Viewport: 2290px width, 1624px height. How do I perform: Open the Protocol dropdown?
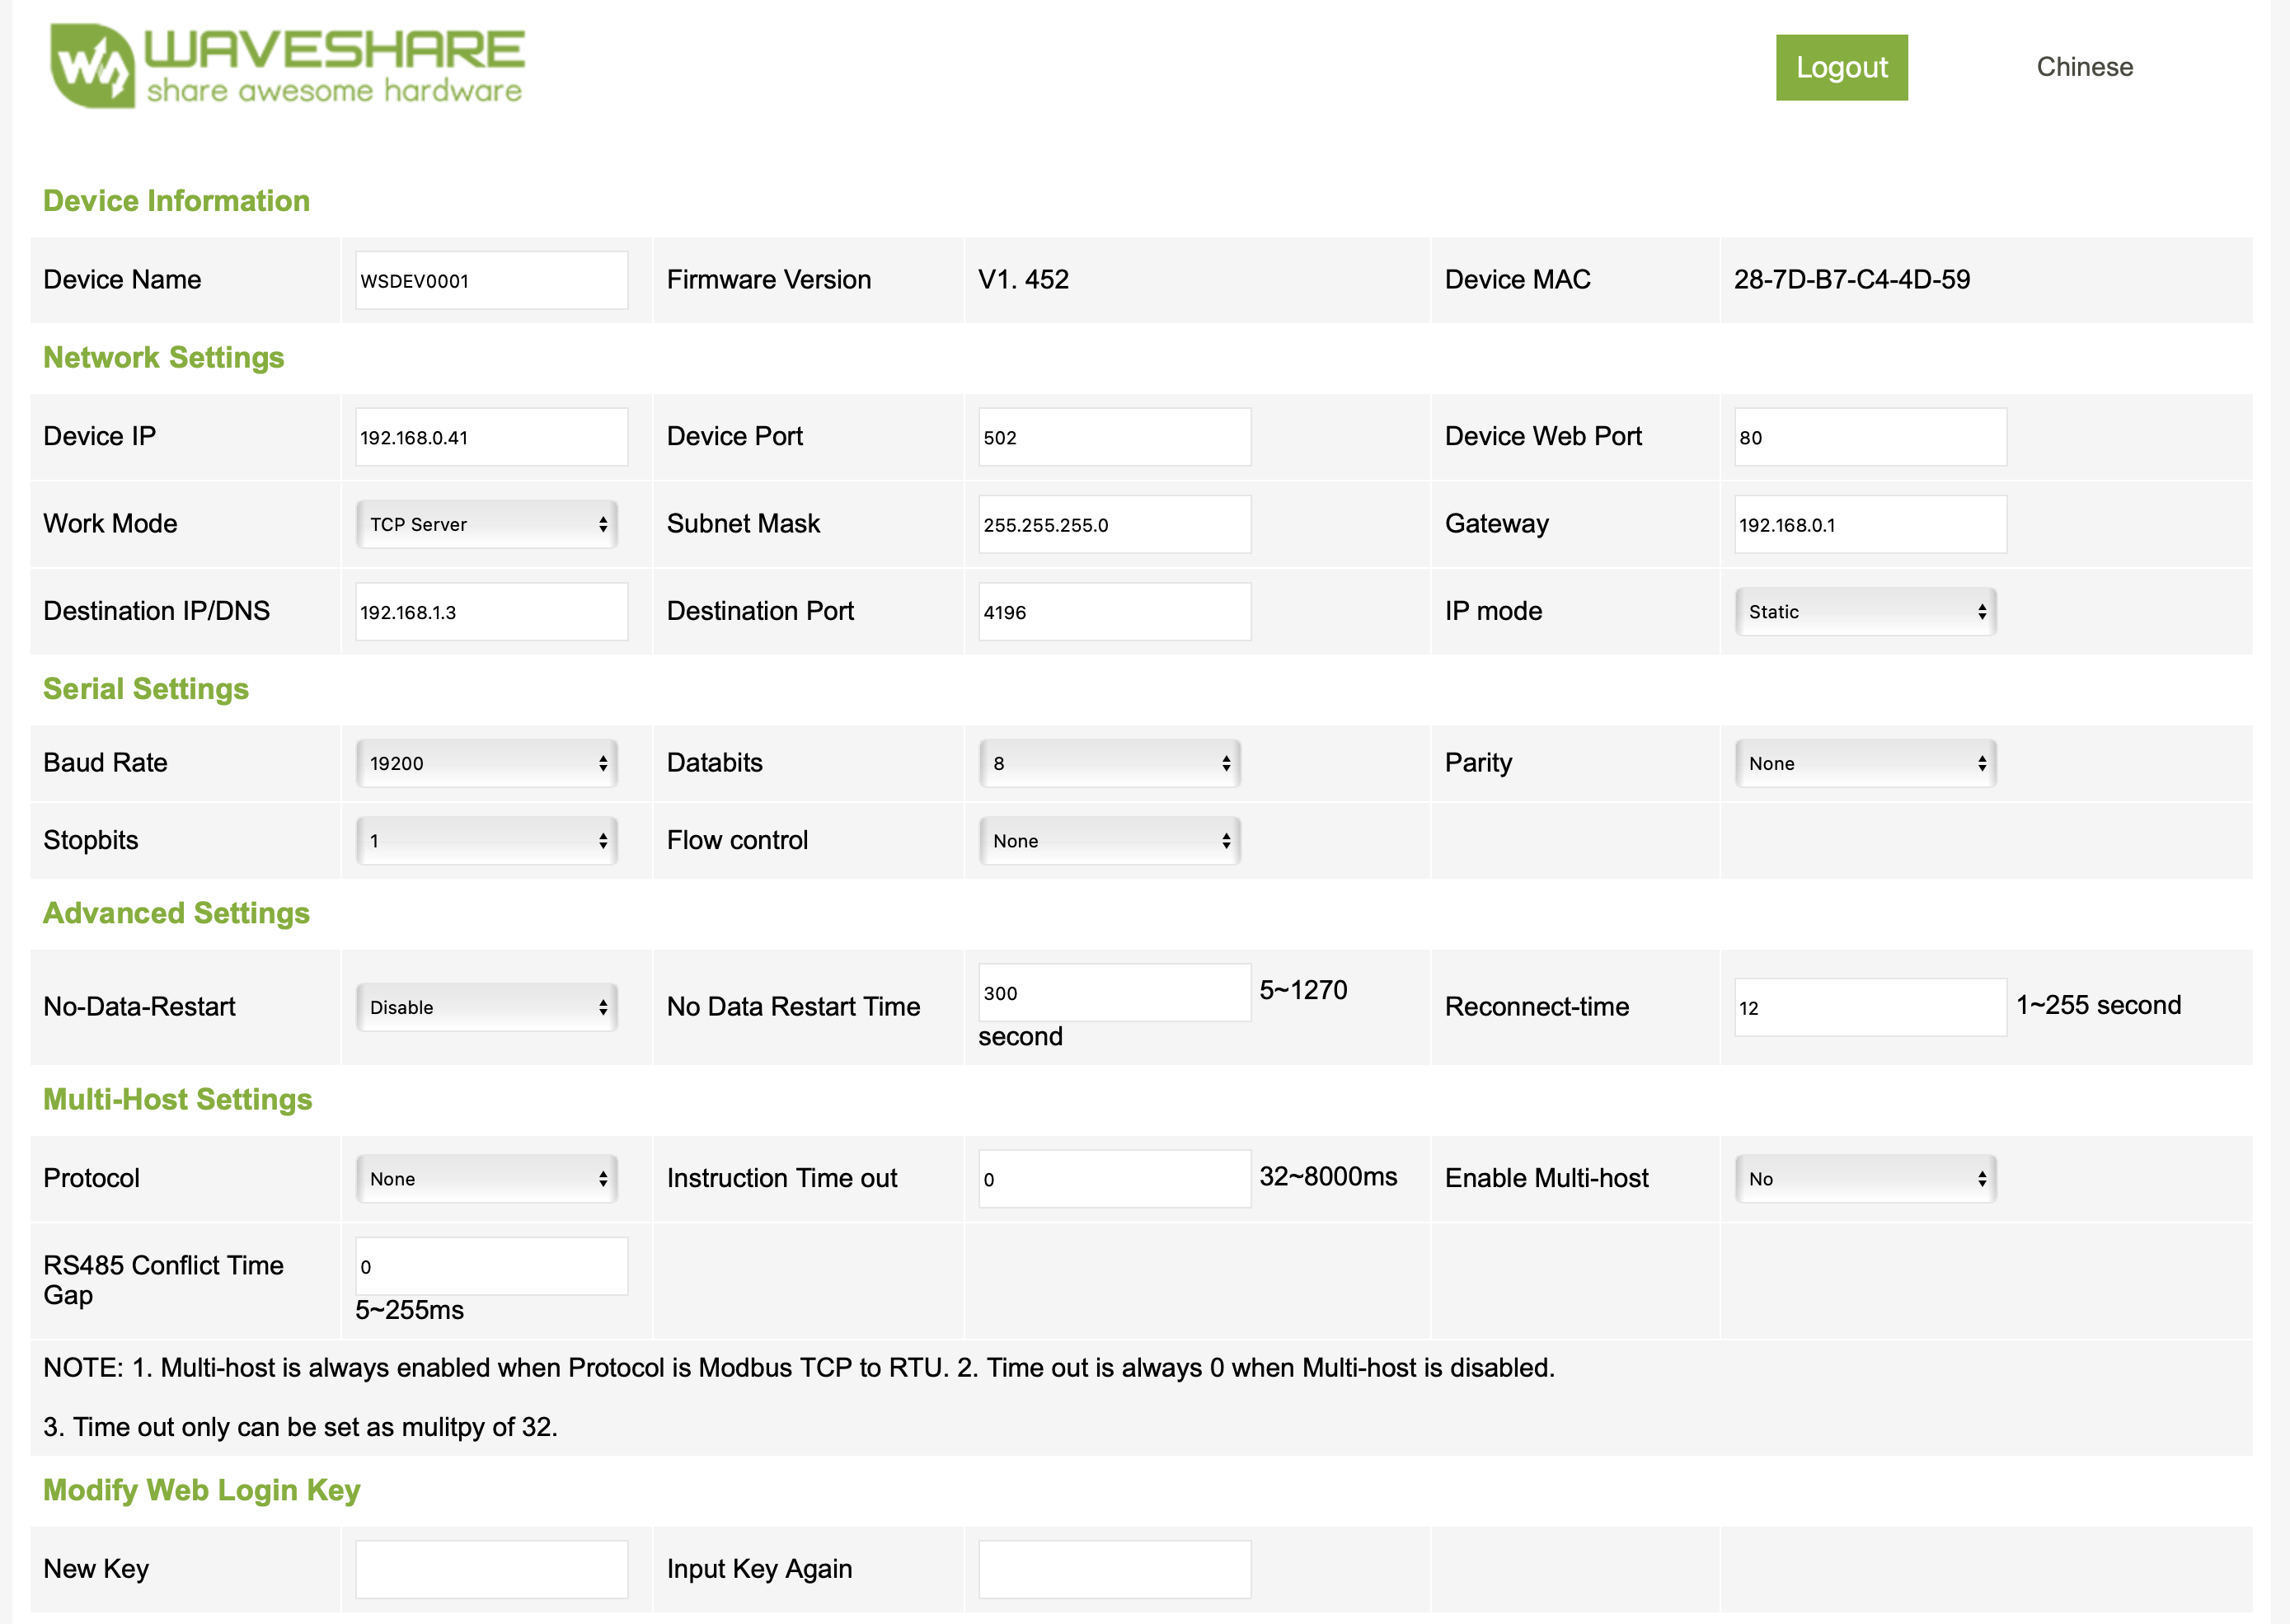click(x=487, y=1179)
